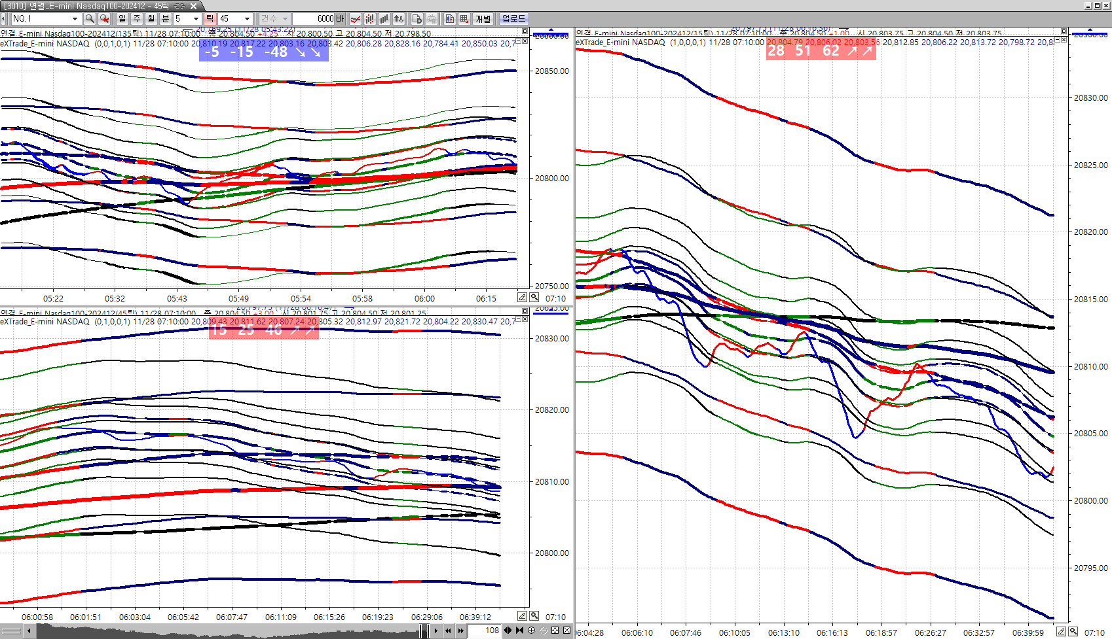This screenshot has width=1112, height=639.
Task: Click the red line chart type icon
Action: [x=355, y=19]
